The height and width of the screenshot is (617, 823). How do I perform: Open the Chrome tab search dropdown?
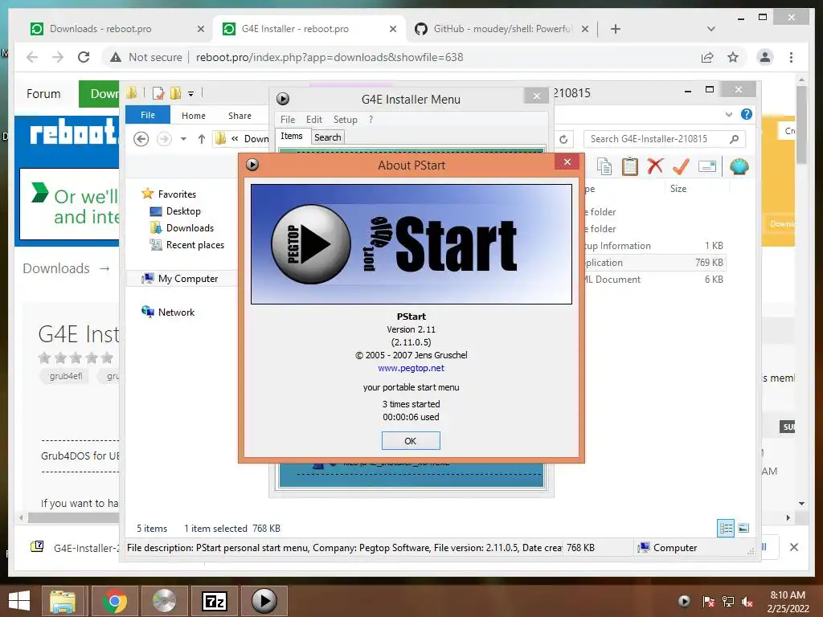pos(711,29)
